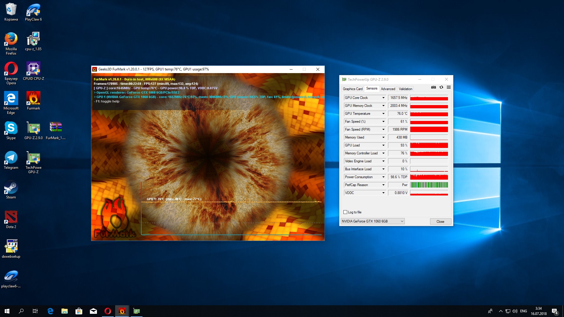
Task: Expand the GPU Temperature sensor dropdown
Action: (x=383, y=114)
